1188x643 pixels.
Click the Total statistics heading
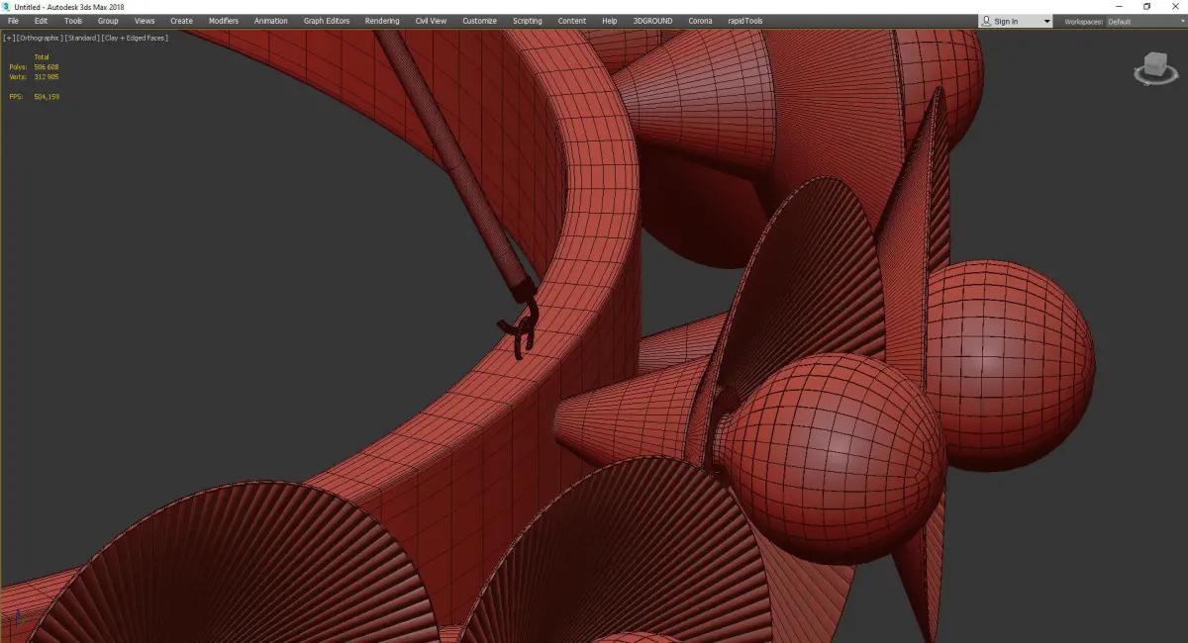(x=41, y=57)
